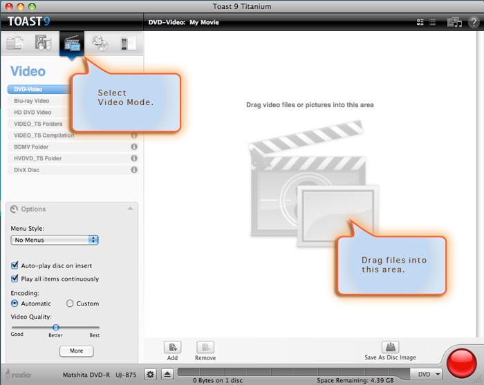
Task: Click the Best end of quality slider
Action: click(x=95, y=335)
